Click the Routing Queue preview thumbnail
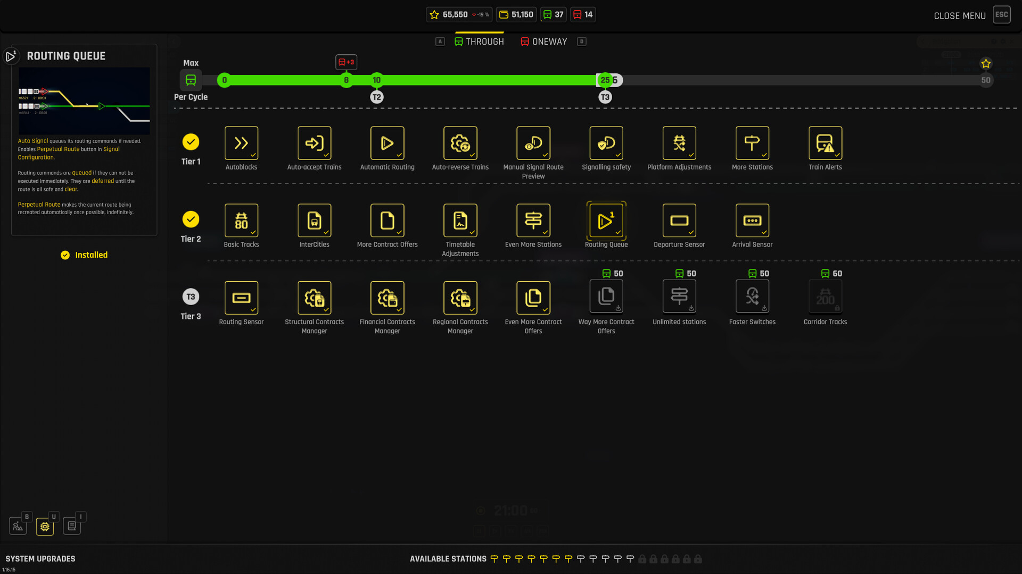The width and height of the screenshot is (1022, 574). coord(84,101)
